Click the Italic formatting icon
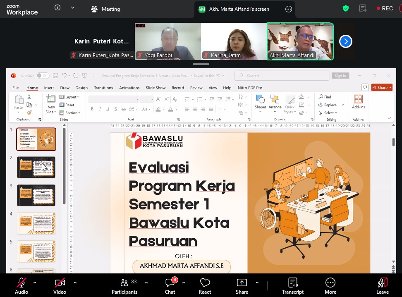402x297 pixels. point(100,109)
